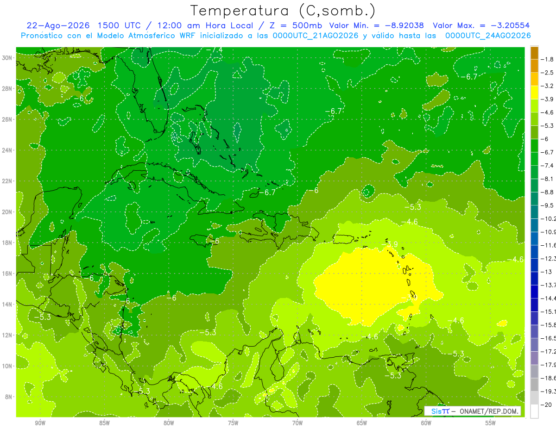Click the "-14.4" color bar label
The height and width of the screenshot is (429, 556).
549,298
